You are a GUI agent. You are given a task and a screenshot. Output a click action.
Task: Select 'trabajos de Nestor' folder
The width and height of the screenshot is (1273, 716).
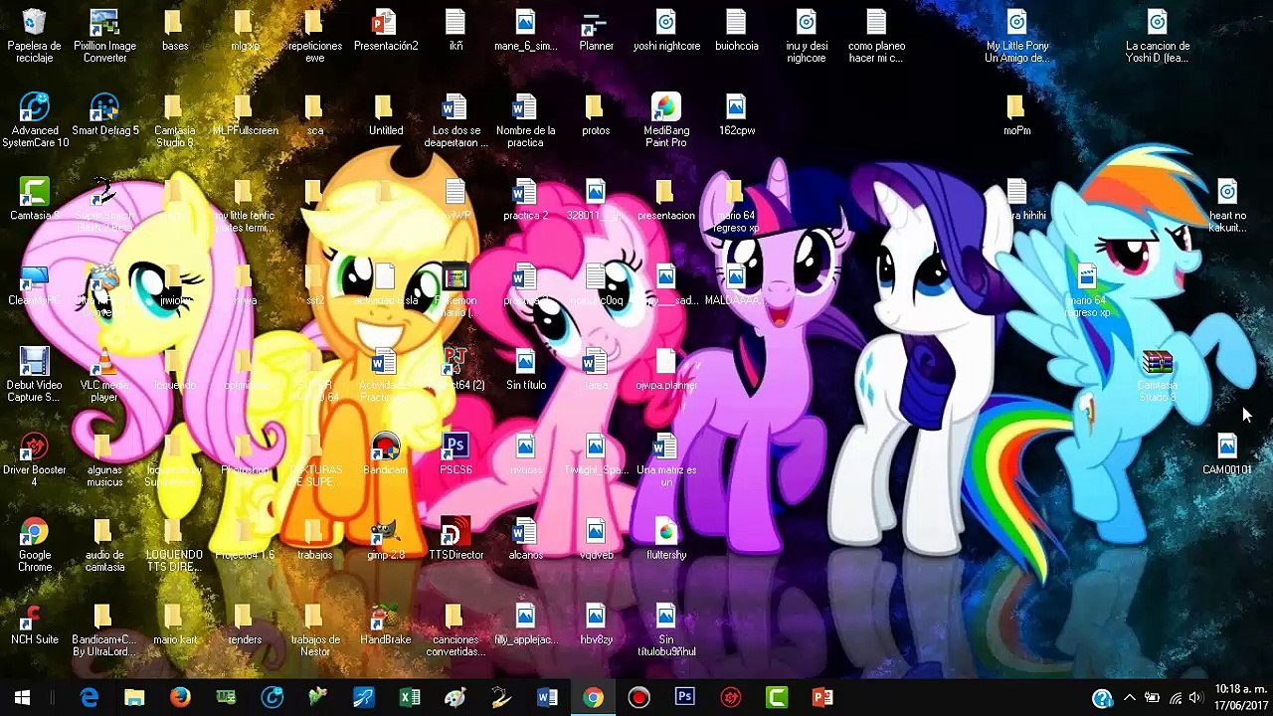(x=315, y=629)
